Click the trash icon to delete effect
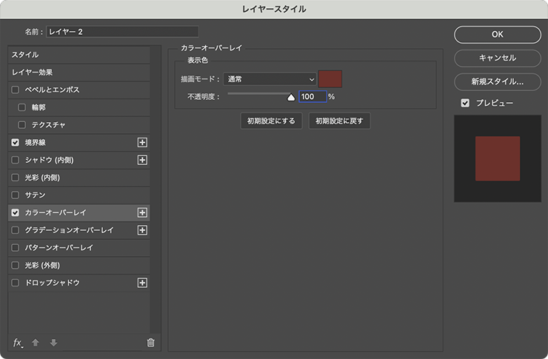 point(151,343)
